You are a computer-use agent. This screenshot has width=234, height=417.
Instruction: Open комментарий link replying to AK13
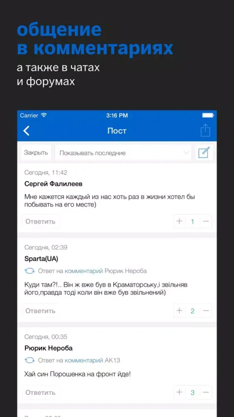[x=84, y=361]
